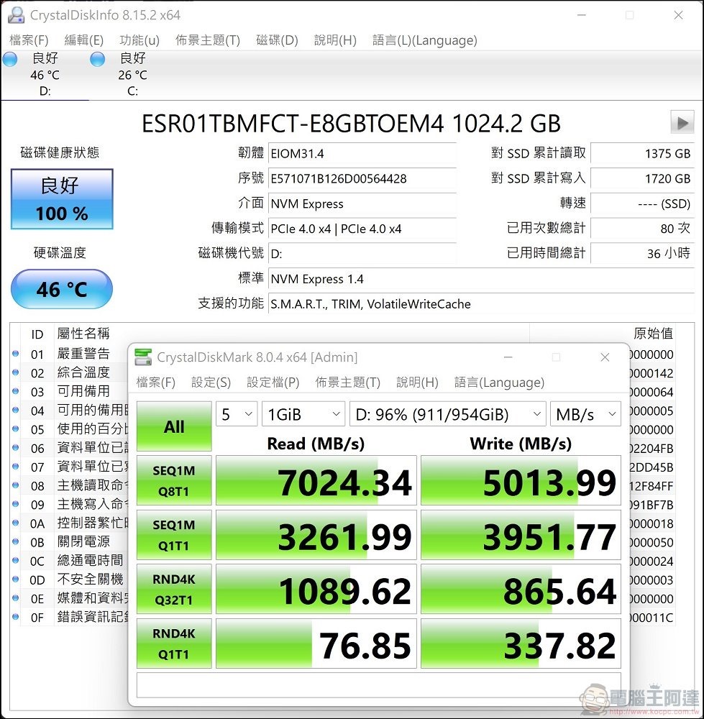Screen dimensions: 704x719
Task: Click status dot for attribute row 0F
Action: 16,617
